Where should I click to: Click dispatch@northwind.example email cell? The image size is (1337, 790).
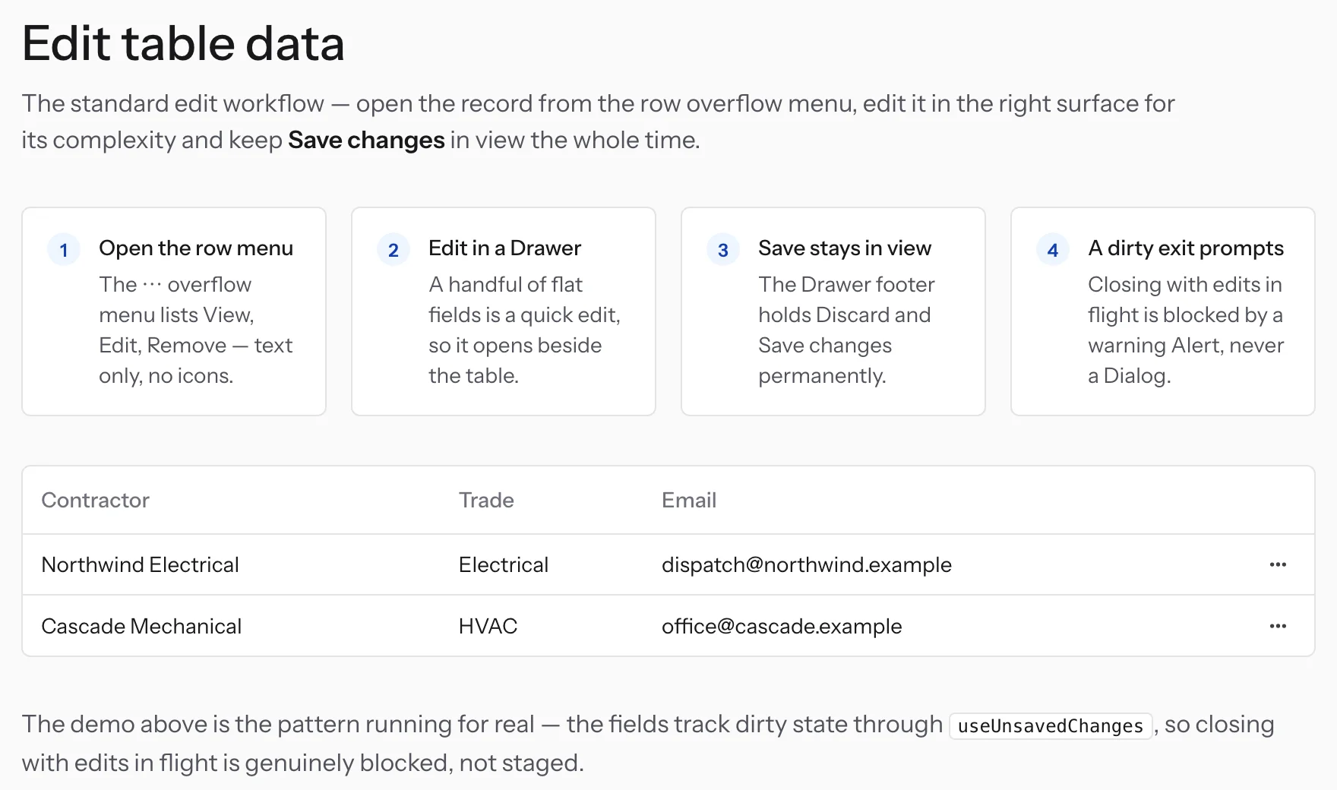807,564
